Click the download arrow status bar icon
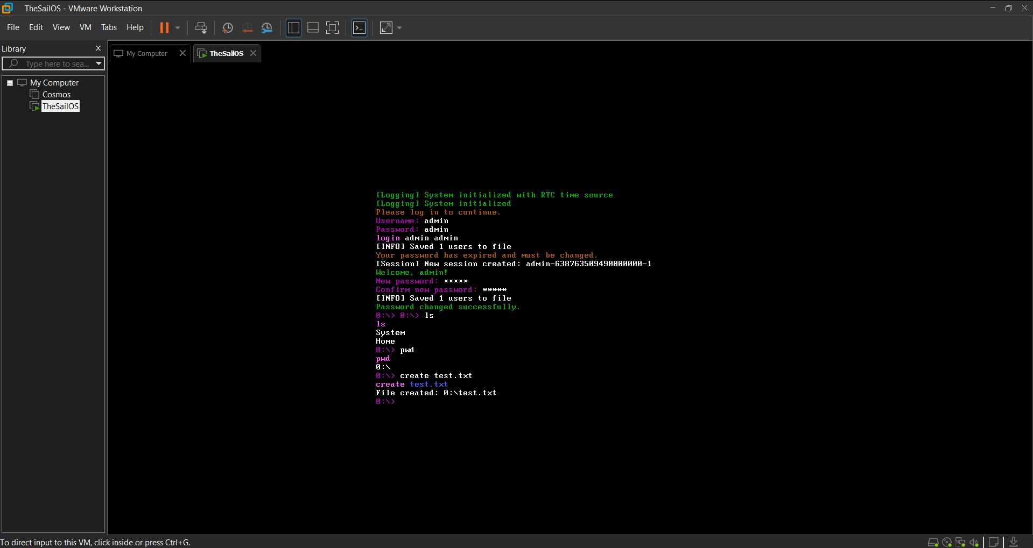 [x=1014, y=542]
